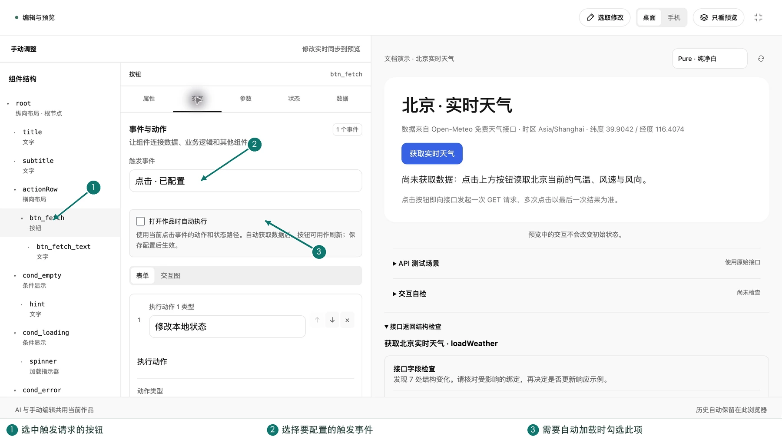Open the Pure · 纯净白 theme dropdown

click(x=709, y=59)
